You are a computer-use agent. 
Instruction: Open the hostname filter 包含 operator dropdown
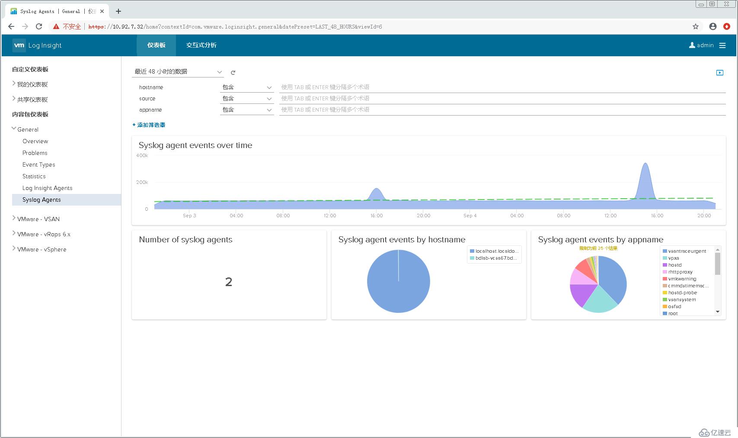247,87
